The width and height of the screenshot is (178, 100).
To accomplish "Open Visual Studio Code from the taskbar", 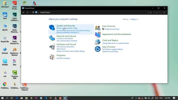I will 46,98.
